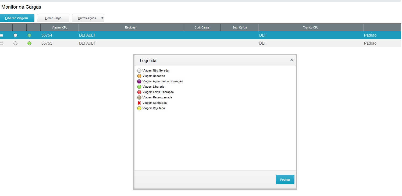402x196 pixels.
Task: Click the green Viagem Liberada legend icon
Action: (x=139, y=87)
